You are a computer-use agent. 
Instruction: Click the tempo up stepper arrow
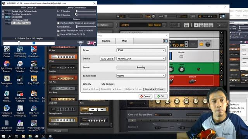pos(186,42)
